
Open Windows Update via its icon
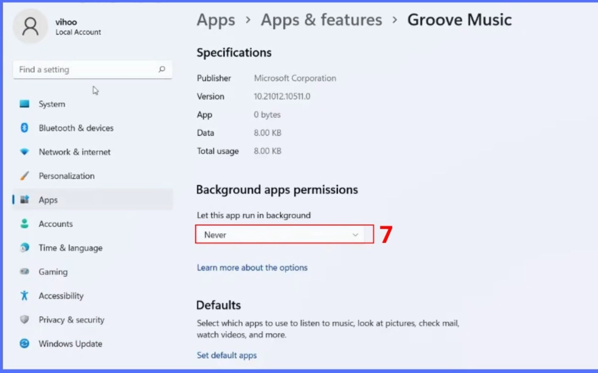tap(25, 343)
